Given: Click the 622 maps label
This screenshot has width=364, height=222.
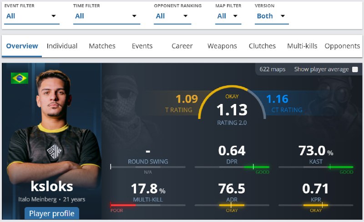Looking at the screenshot, I should pyautogui.click(x=272, y=69).
